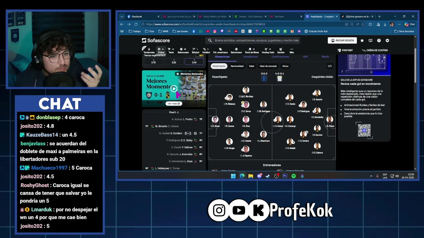Open the Edge more options menu

coord(398,24)
